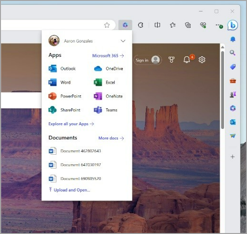Open the sidebar Search icon

pos(233,53)
